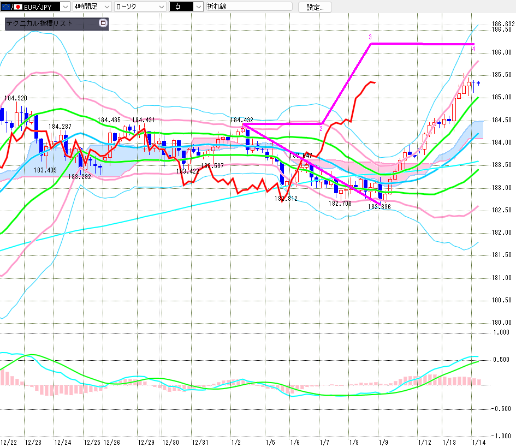Open the black candle-size icon dropdown
Image resolution: width=516 pixels, height=447 pixels.
(x=197, y=7)
